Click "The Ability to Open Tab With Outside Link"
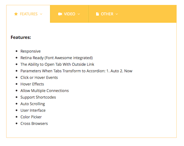The height and width of the screenshot is (146, 184). 57,64
